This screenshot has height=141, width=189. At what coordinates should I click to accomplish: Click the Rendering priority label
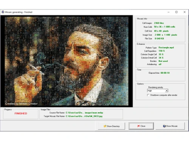tap(156, 87)
